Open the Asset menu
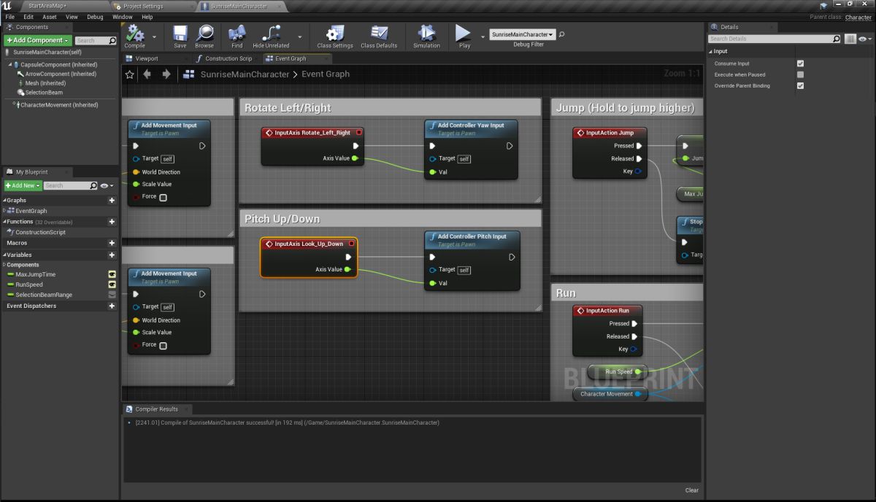876x502 pixels. coord(50,17)
